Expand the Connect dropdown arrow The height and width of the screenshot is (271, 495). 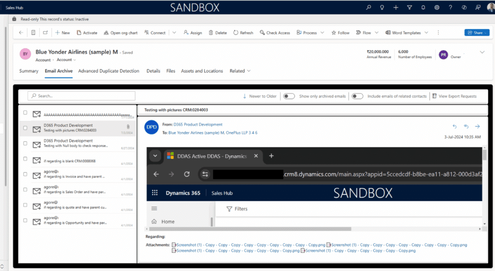click(x=174, y=32)
